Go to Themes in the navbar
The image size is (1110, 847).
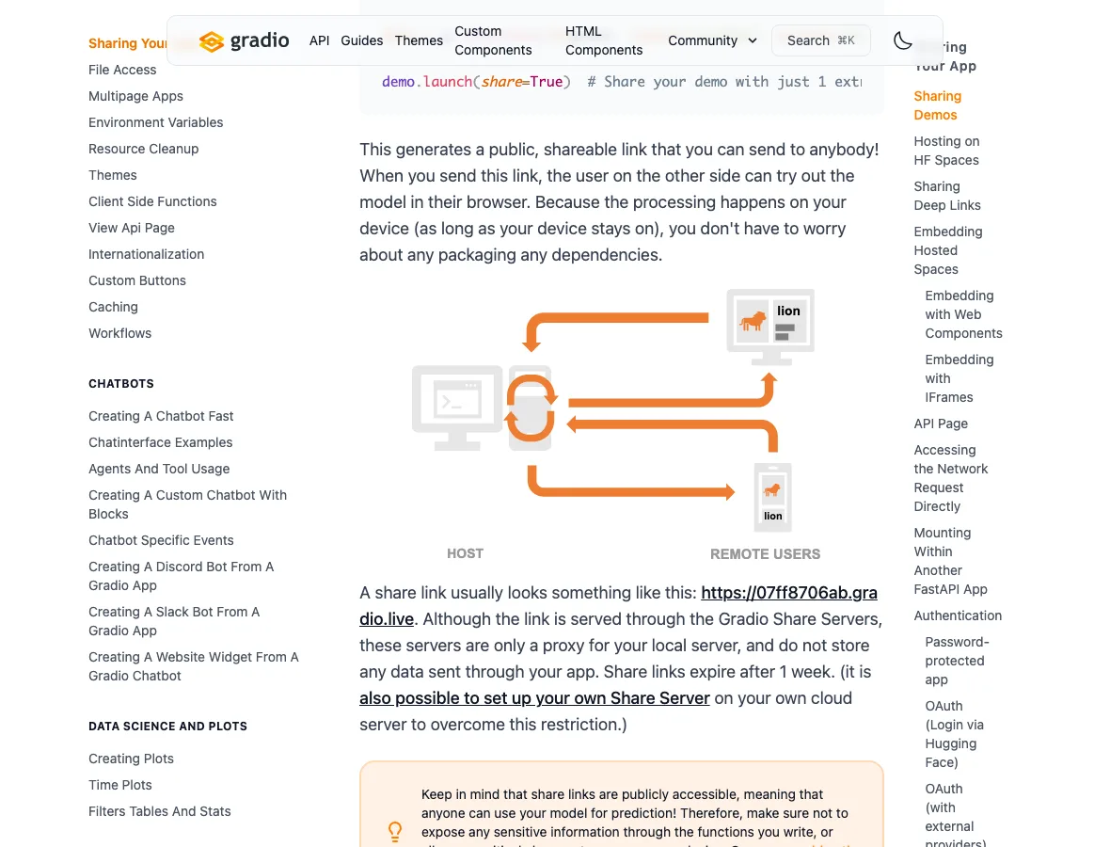click(420, 40)
